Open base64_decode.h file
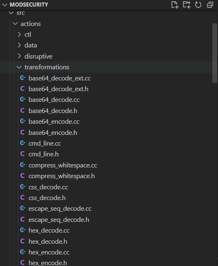 click(x=53, y=111)
